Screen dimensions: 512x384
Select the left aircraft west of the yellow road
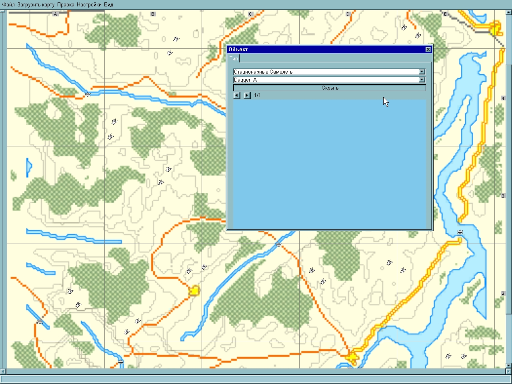pos(390,263)
